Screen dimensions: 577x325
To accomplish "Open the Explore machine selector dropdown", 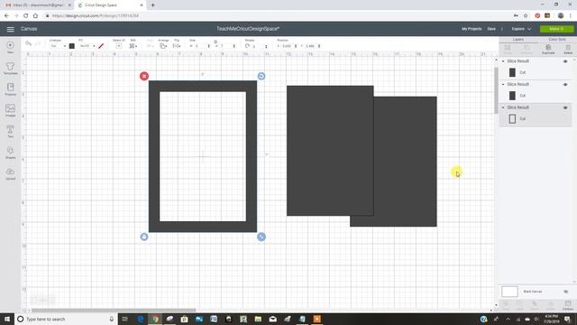I will point(521,29).
